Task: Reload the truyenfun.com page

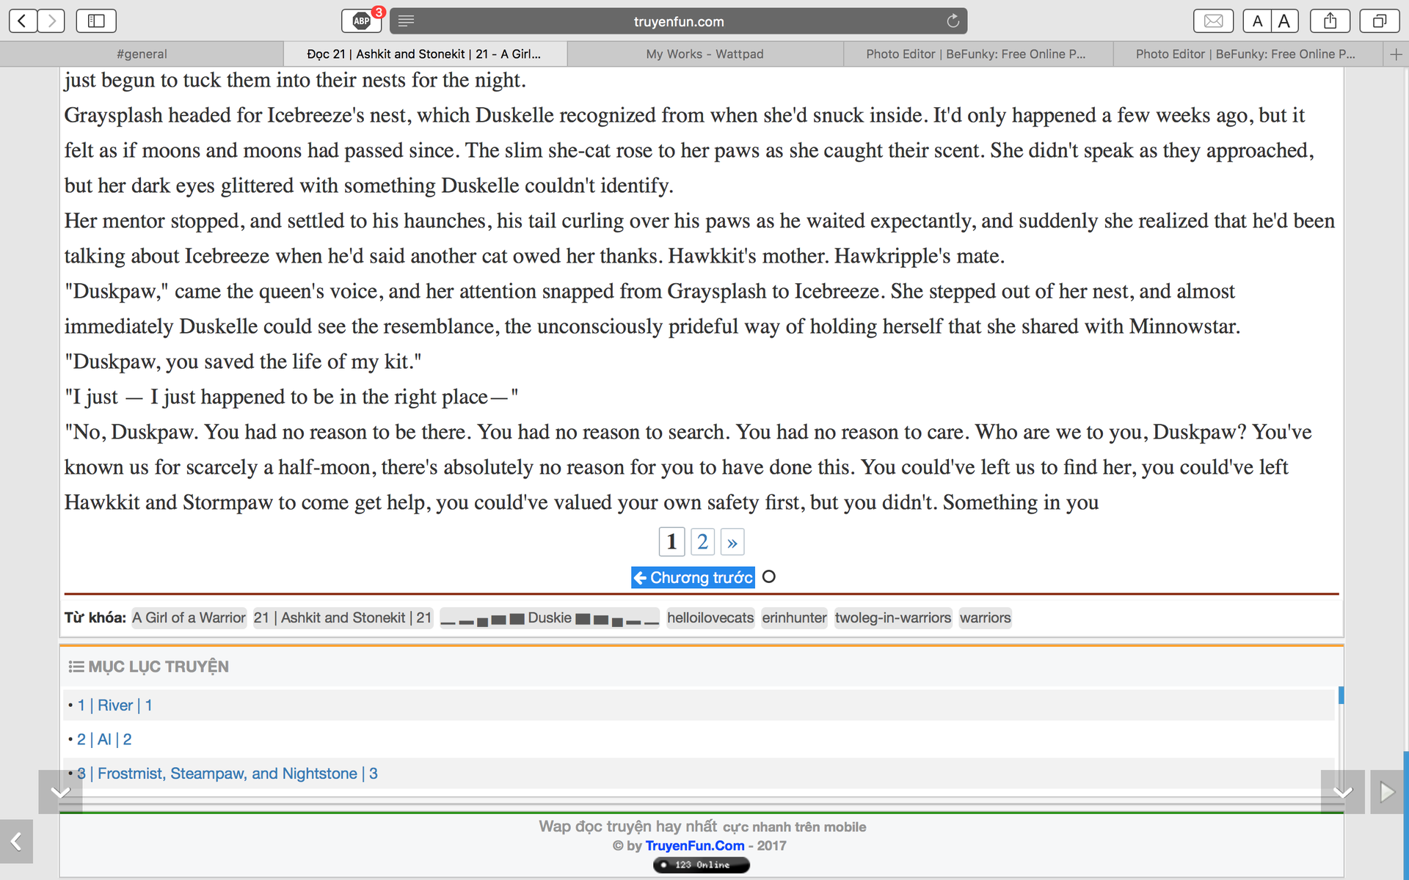Action: [x=953, y=21]
